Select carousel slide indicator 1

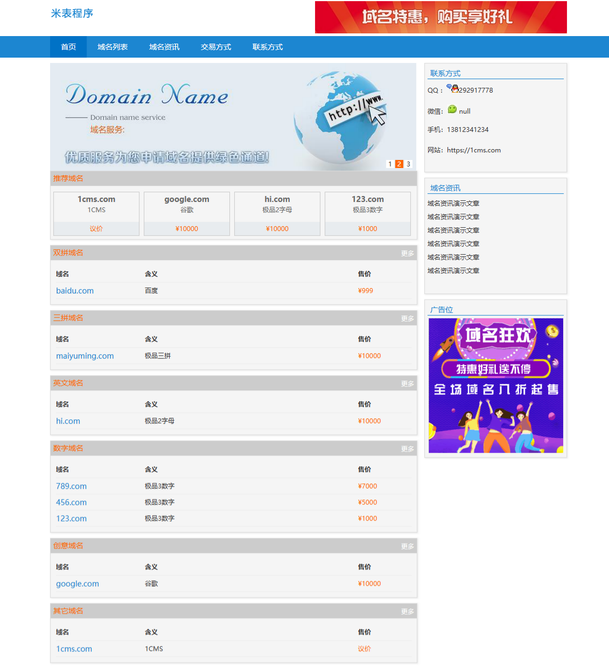tap(390, 164)
